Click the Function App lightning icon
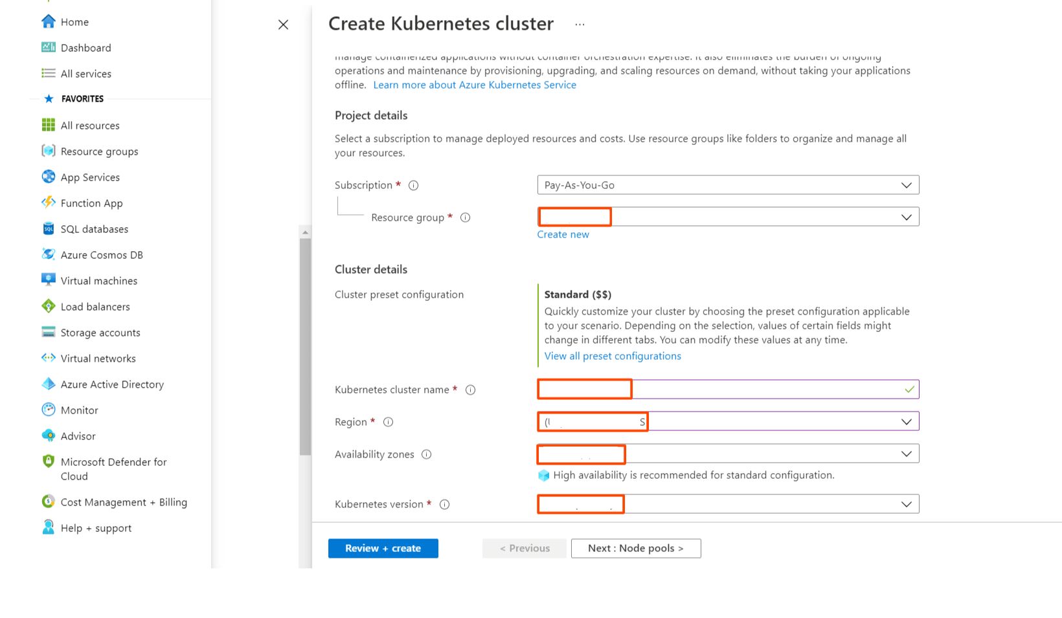This screenshot has height=618, width=1062. coord(49,203)
